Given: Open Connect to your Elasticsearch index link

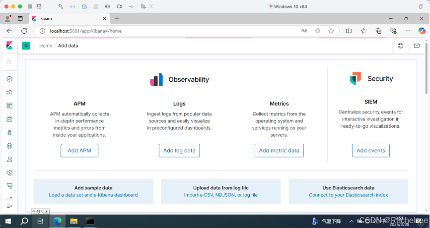Looking at the screenshot, I should pyautogui.click(x=348, y=195).
